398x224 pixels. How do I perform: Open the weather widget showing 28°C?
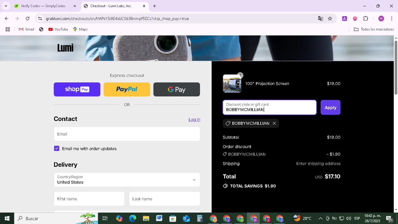coord(302,218)
